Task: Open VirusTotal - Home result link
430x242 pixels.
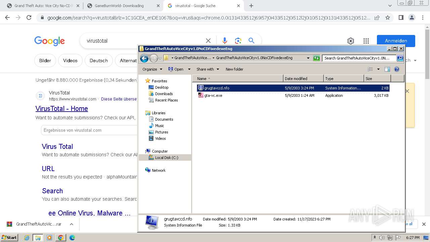Action: pos(62,109)
